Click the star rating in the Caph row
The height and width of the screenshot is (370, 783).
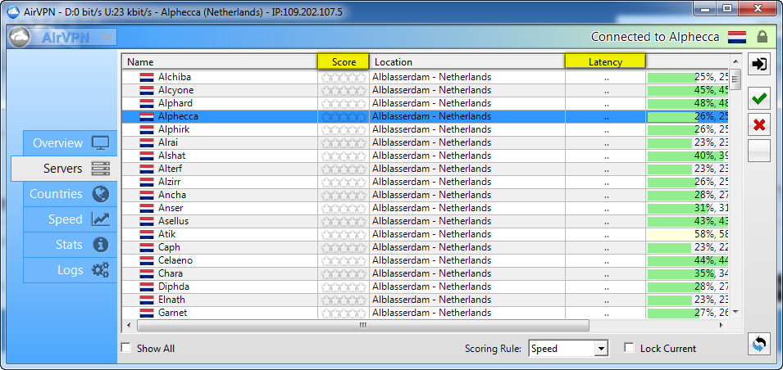[x=344, y=247]
